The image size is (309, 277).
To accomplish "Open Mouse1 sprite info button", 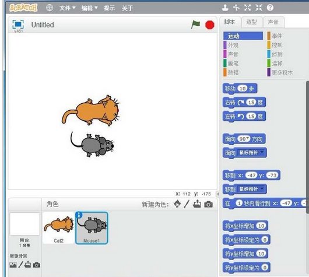I will tap(79, 215).
